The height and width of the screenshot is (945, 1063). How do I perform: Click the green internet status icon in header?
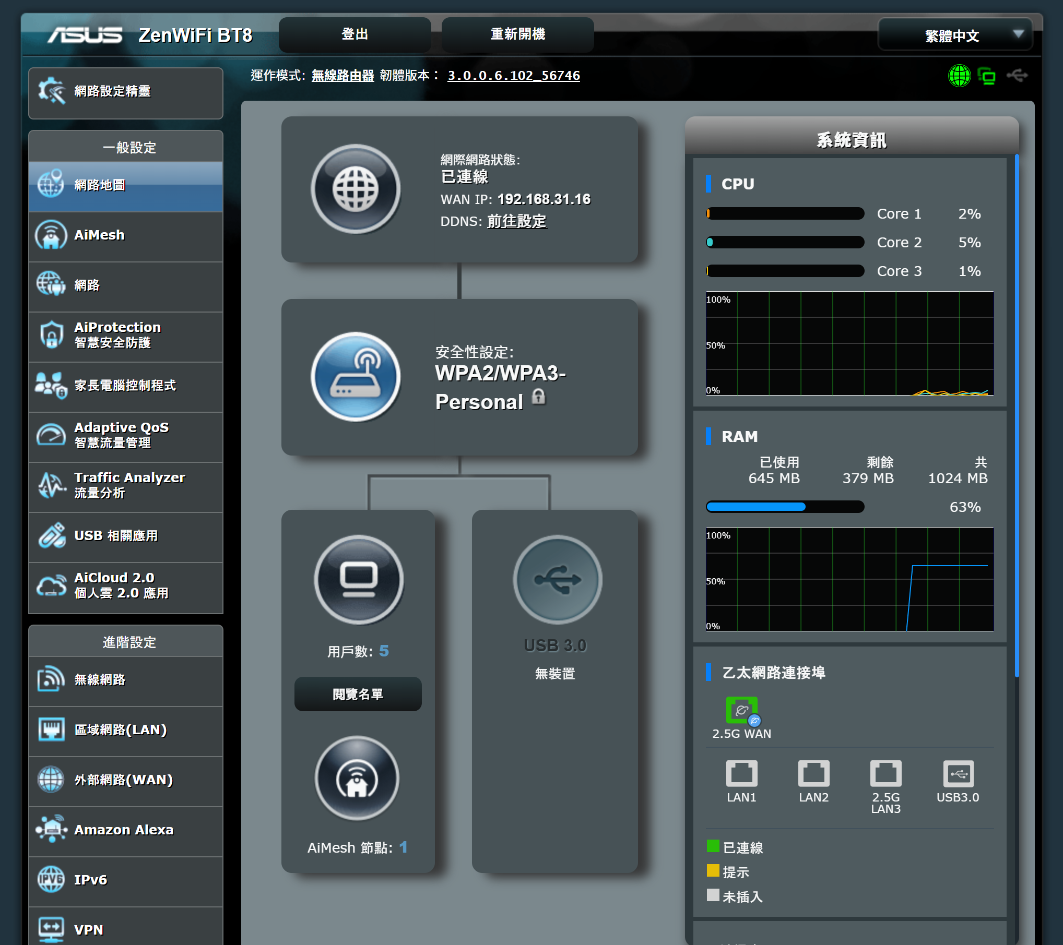[x=959, y=76]
